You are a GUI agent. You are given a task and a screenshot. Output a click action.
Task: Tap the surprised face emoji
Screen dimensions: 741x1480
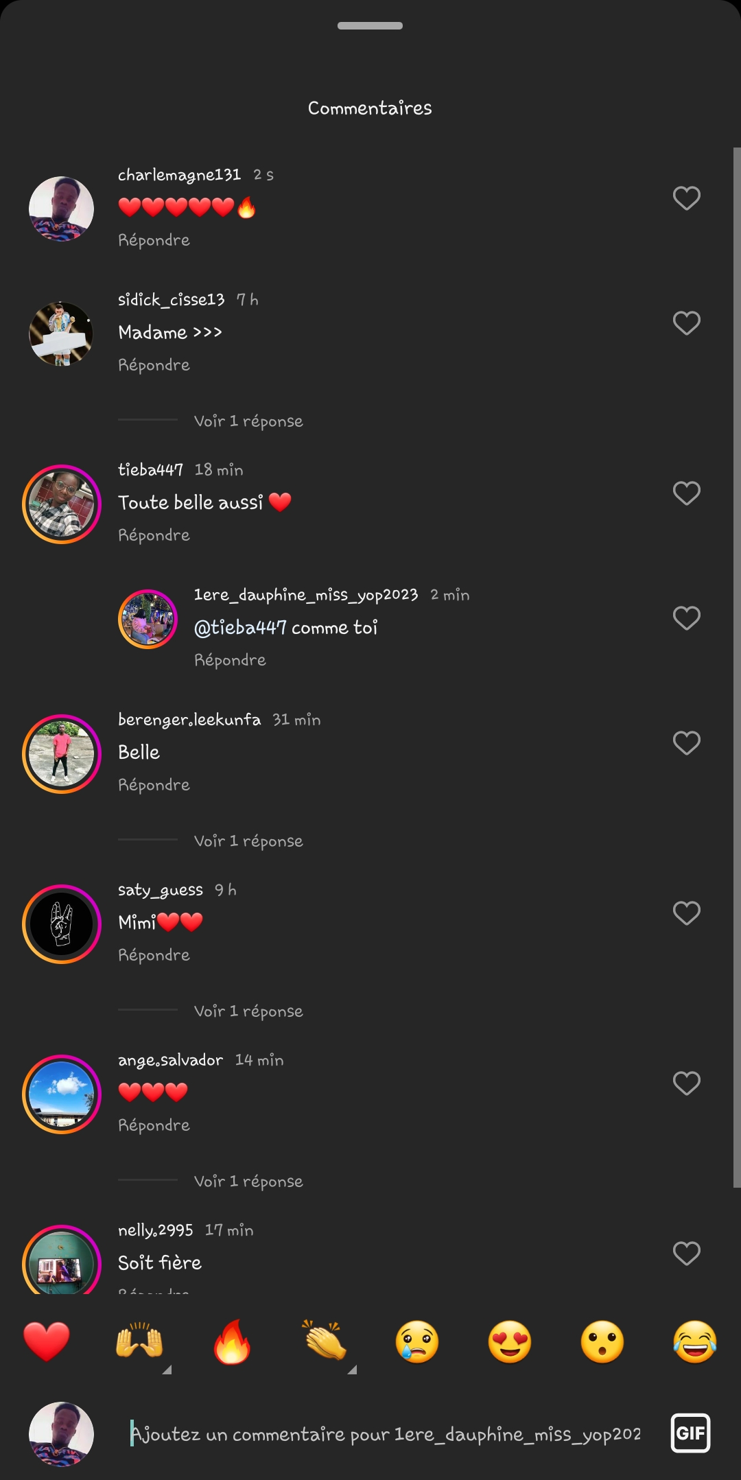[x=602, y=1341]
